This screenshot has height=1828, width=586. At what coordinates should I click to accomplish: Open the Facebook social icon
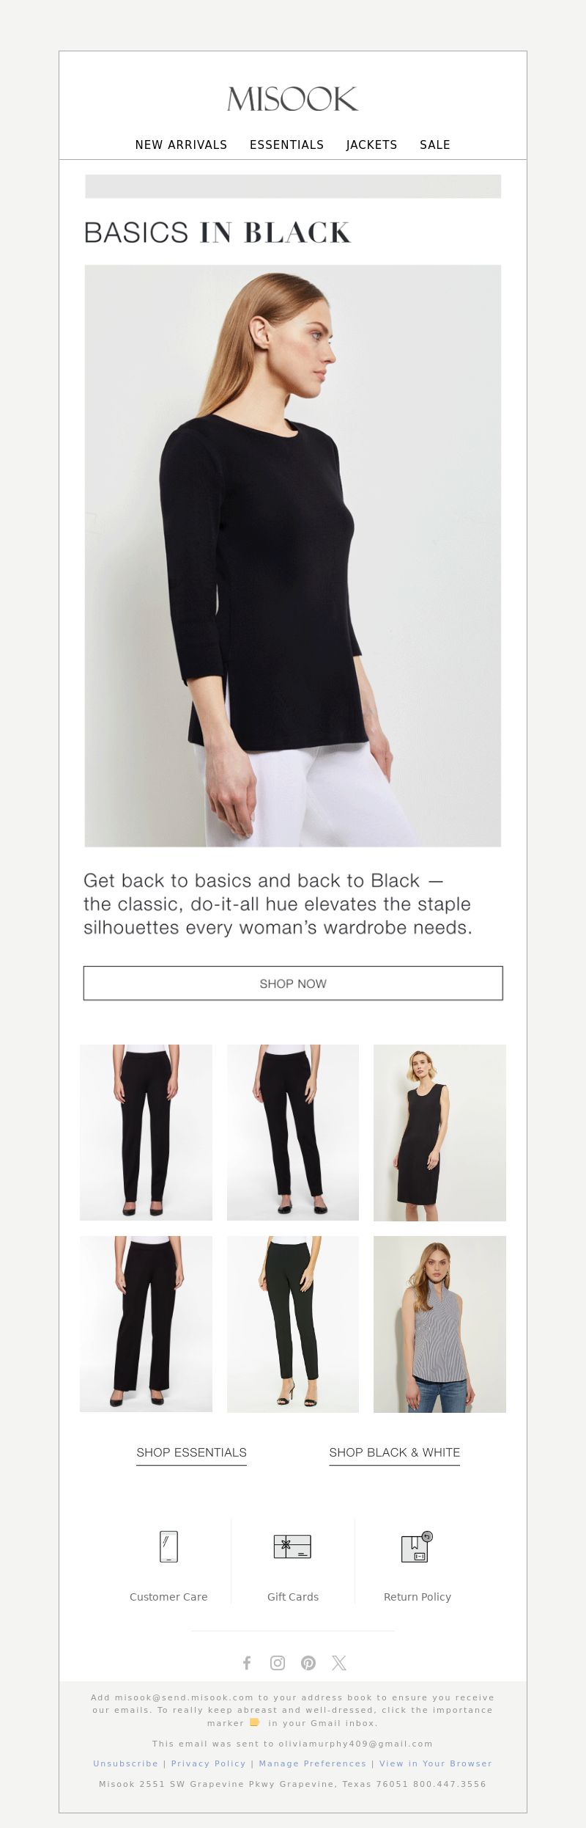point(247,1663)
